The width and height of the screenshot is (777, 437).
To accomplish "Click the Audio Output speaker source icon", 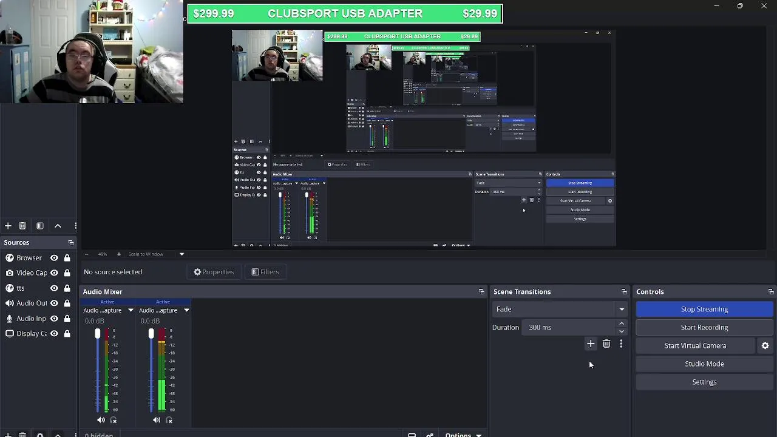I will pos(10,303).
